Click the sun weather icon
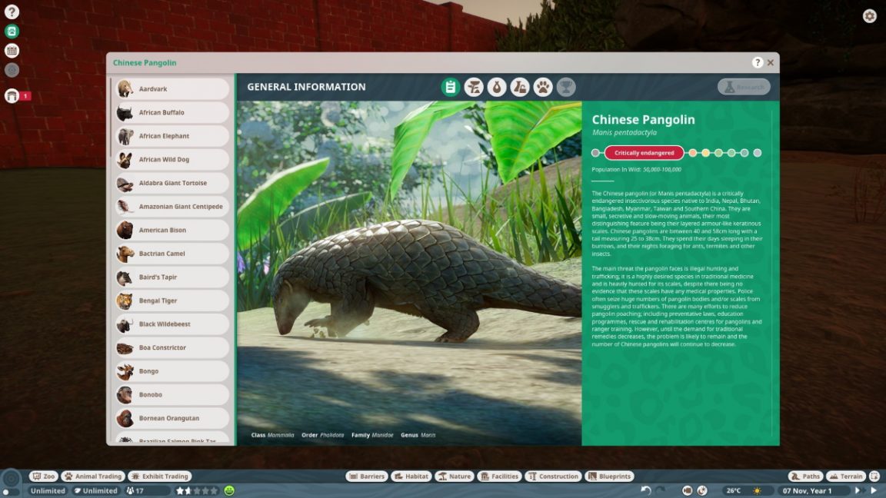 [757, 490]
